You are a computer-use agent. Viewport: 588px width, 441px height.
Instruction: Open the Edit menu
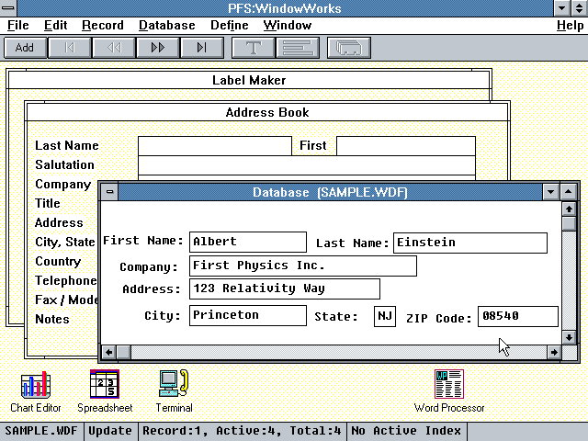click(55, 25)
